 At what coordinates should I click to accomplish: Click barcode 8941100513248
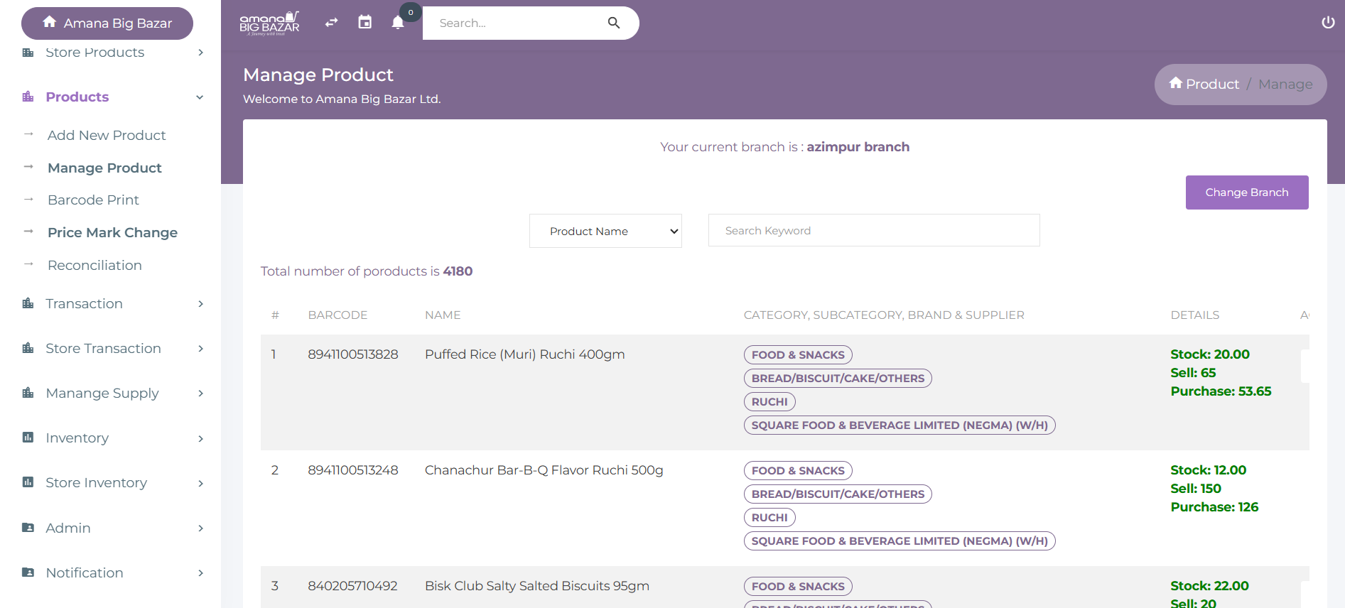coord(353,469)
